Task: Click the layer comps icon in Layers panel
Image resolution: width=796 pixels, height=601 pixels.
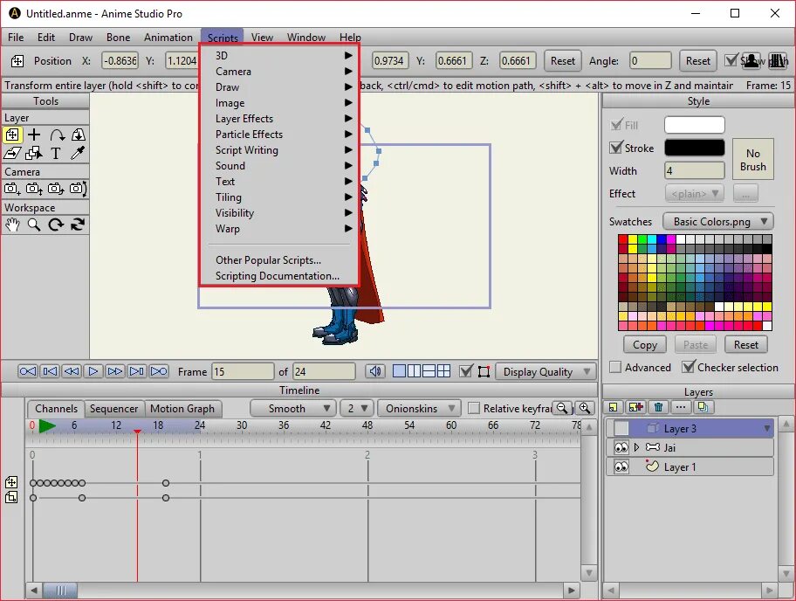Action: [x=703, y=407]
